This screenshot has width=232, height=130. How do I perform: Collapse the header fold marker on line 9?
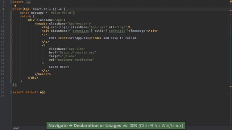(12, 23)
